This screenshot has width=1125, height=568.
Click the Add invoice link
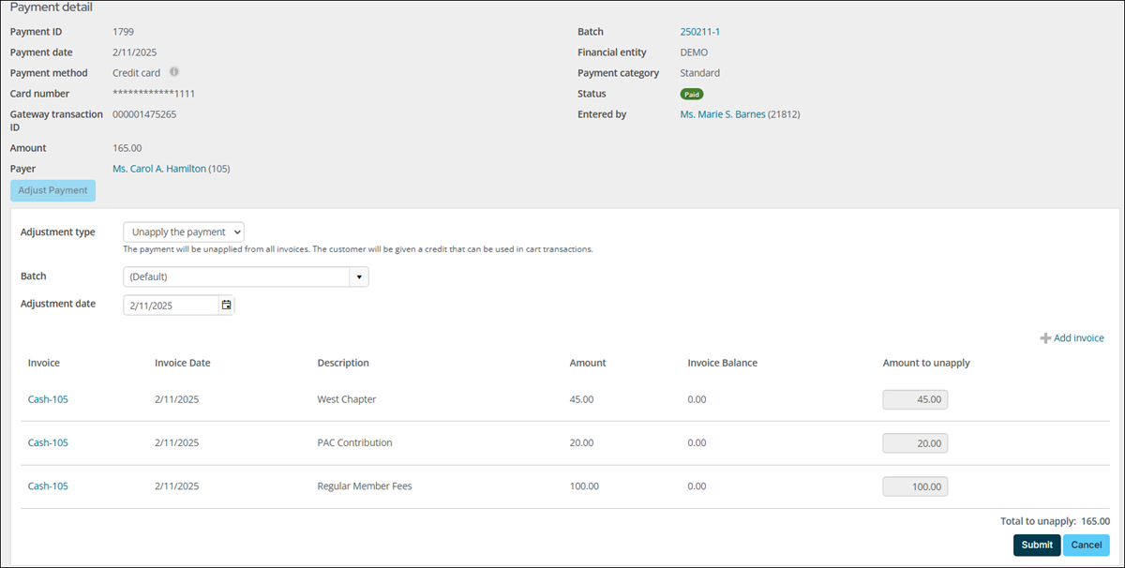coord(1078,338)
